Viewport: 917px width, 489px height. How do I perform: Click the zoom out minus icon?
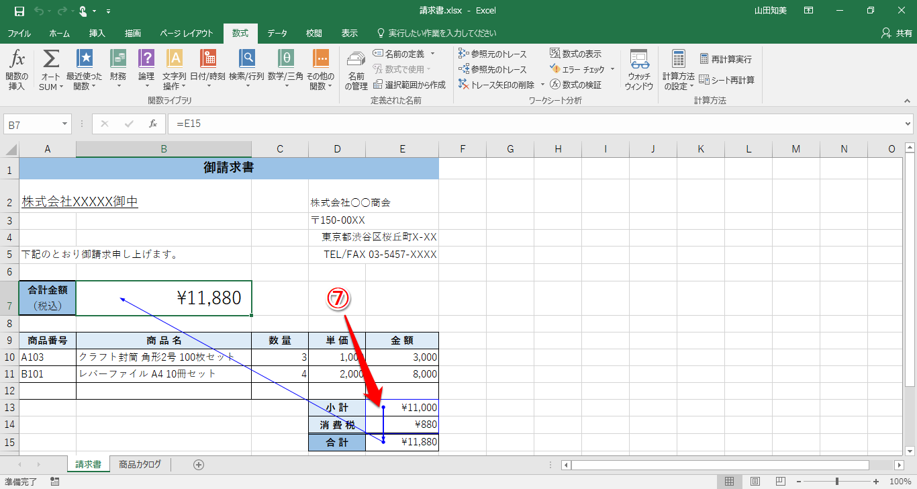point(798,481)
